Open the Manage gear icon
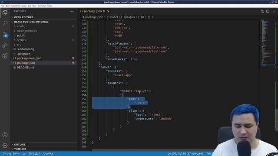 (x=5, y=146)
